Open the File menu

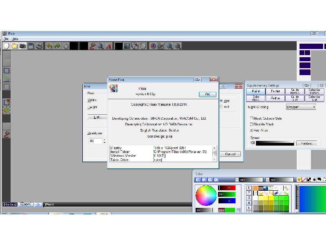click(6, 39)
